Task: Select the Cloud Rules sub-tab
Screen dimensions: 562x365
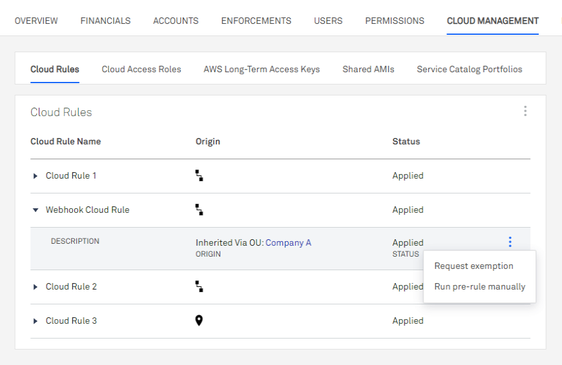Action: pyautogui.click(x=55, y=69)
